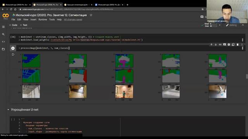Open the Editing mode dropdown
This screenshot has height=139, width=248.
[x=231, y=25]
